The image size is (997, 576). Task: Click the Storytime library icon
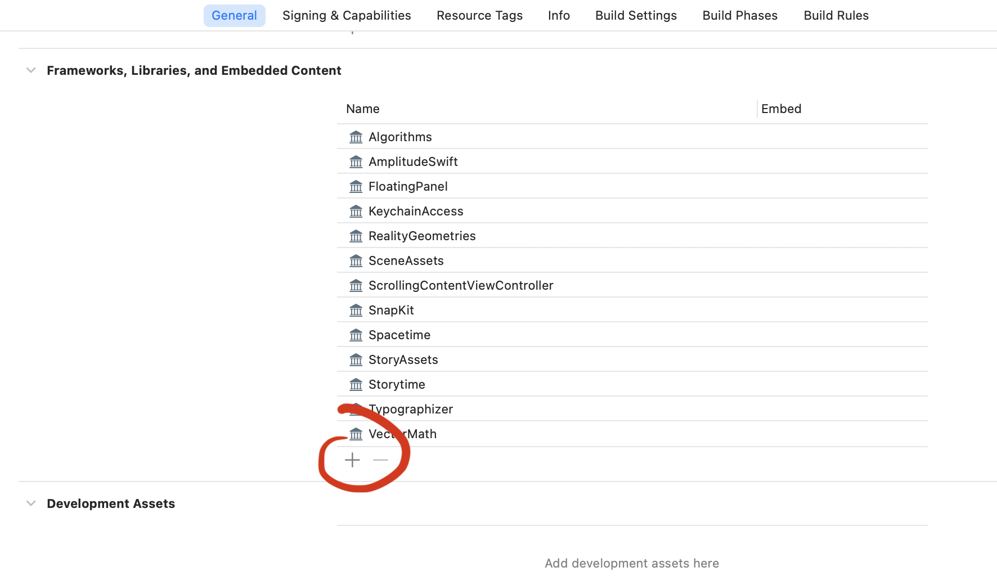point(356,385)
